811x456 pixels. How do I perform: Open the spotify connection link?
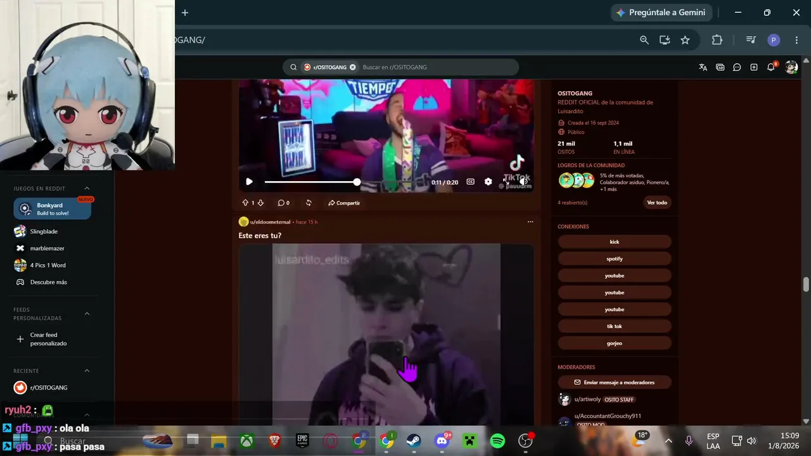(615, 258)
